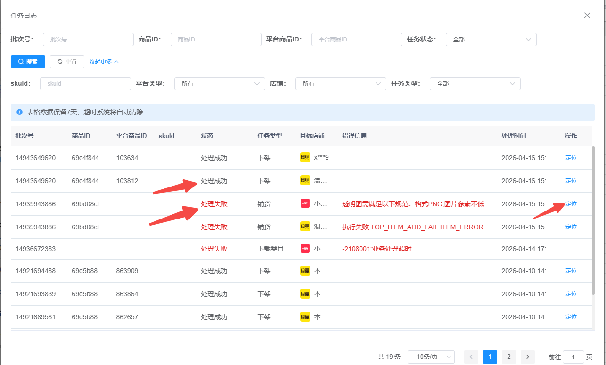Select page 2 in the pagination

point(509,357)
